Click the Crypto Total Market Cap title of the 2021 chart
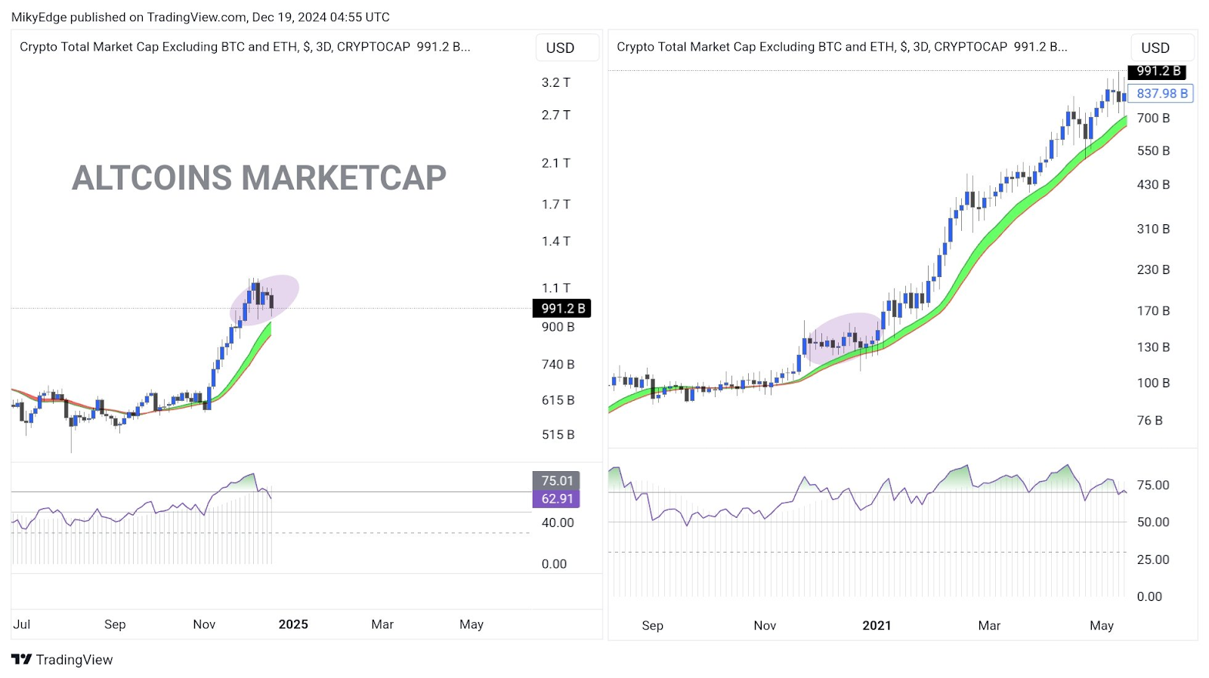1209x678 pixels. [x=842, y=47]
